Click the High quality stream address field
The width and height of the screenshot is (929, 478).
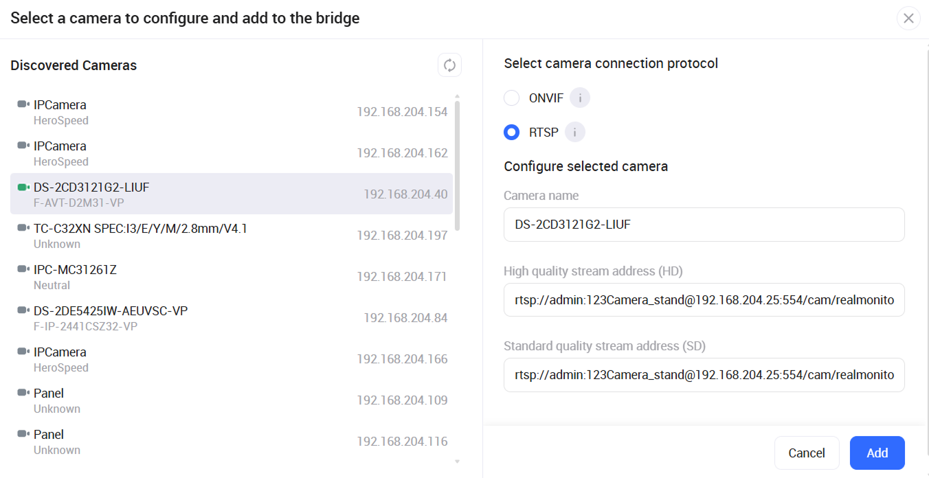pyautogui.click(x=704, y=300)
